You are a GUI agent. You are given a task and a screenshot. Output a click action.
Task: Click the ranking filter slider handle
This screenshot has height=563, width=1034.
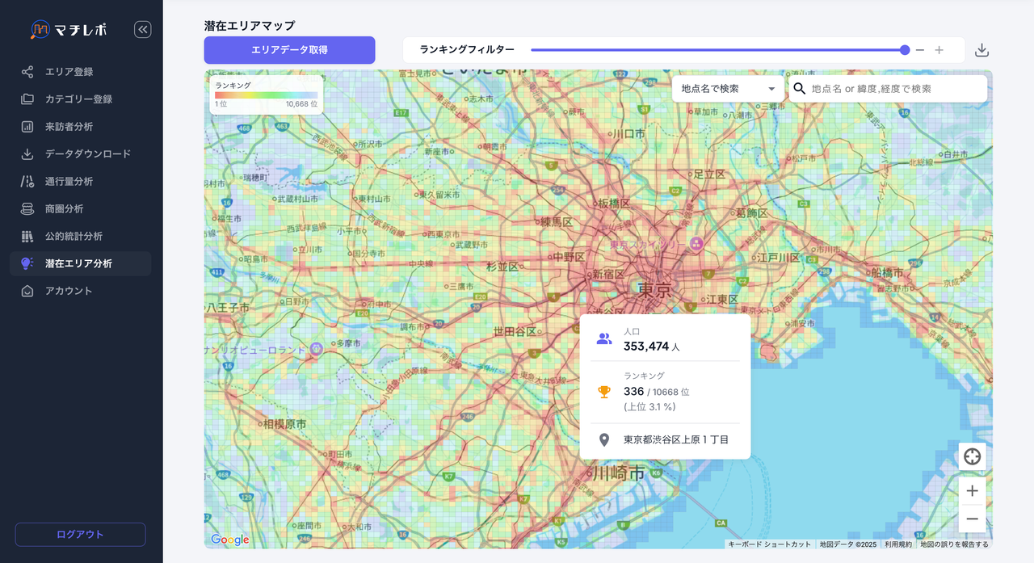point(905,50)
